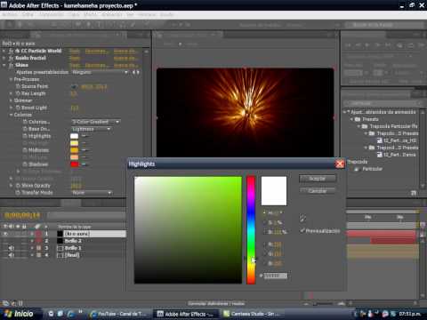Toggle the Source Point stopwatch

pos(18,86)
